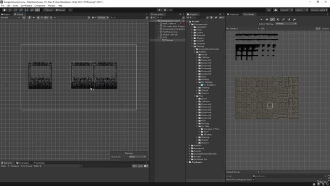This screenshot has height=186, width=330.
Task: Toggle scene grid visibility button
Action: (x=51, y=18)
